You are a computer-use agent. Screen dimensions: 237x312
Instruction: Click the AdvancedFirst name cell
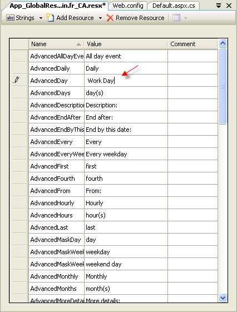(57, 166)
